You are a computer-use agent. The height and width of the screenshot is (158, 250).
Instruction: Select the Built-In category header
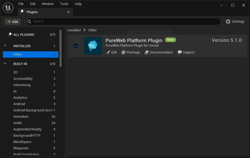(x=31, y=64)
